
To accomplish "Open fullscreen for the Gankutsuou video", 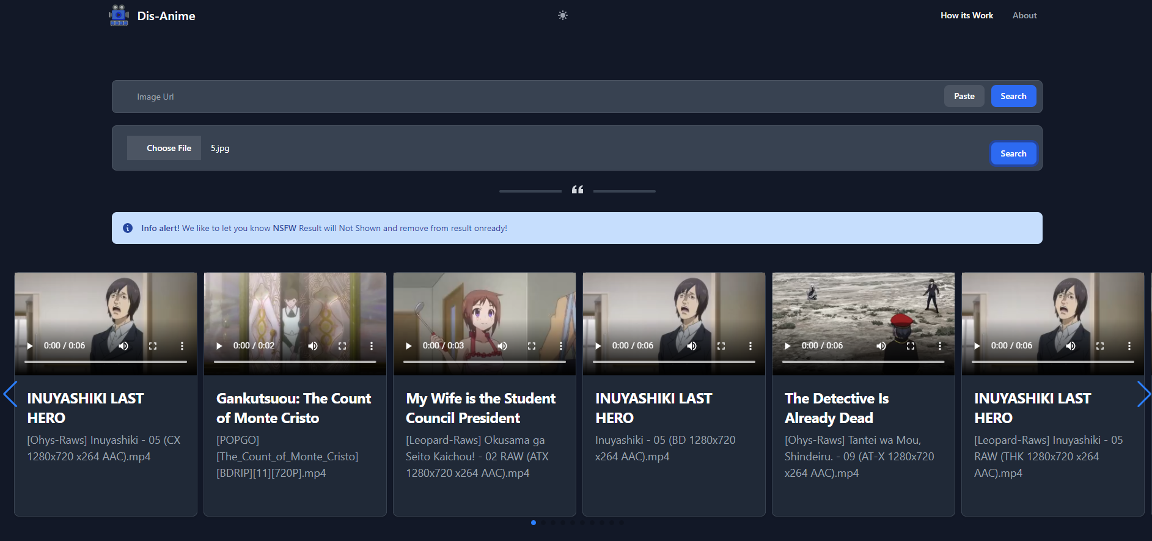I will [x=342, y=346].
